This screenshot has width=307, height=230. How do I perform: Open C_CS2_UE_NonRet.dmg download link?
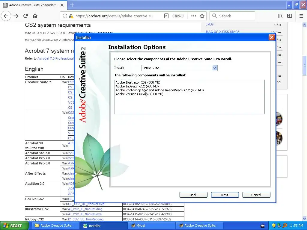[86, 219]
